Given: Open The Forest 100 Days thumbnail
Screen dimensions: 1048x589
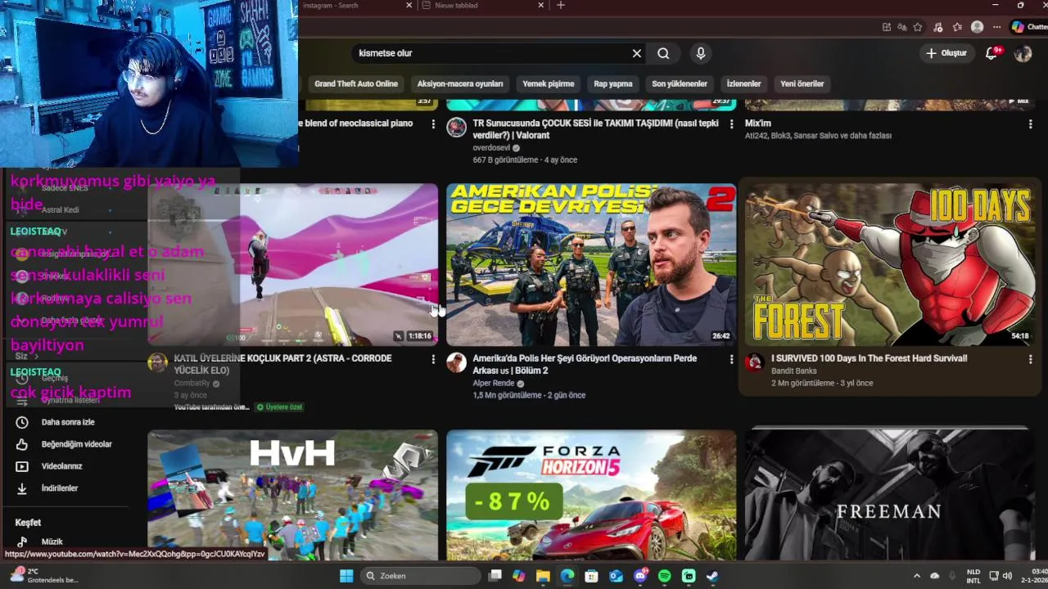Looking at the screenshot, I should 889,264.
